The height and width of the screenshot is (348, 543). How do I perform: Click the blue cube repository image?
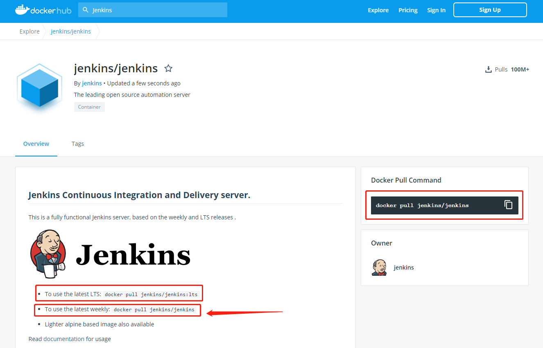pos(39,89)
